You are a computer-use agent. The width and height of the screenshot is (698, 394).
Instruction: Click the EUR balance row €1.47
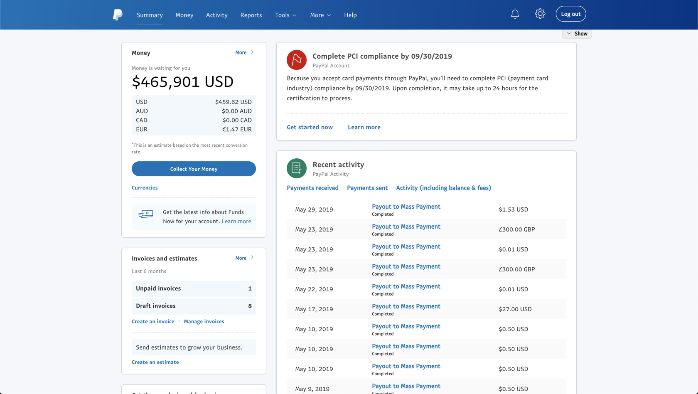[194, 129]
